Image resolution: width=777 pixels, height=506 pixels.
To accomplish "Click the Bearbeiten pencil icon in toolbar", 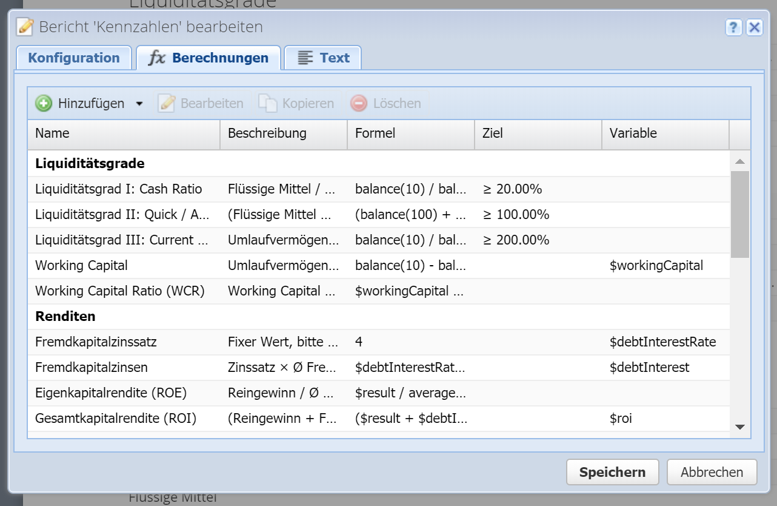I will pyautogui.click(x=167, y=104).
